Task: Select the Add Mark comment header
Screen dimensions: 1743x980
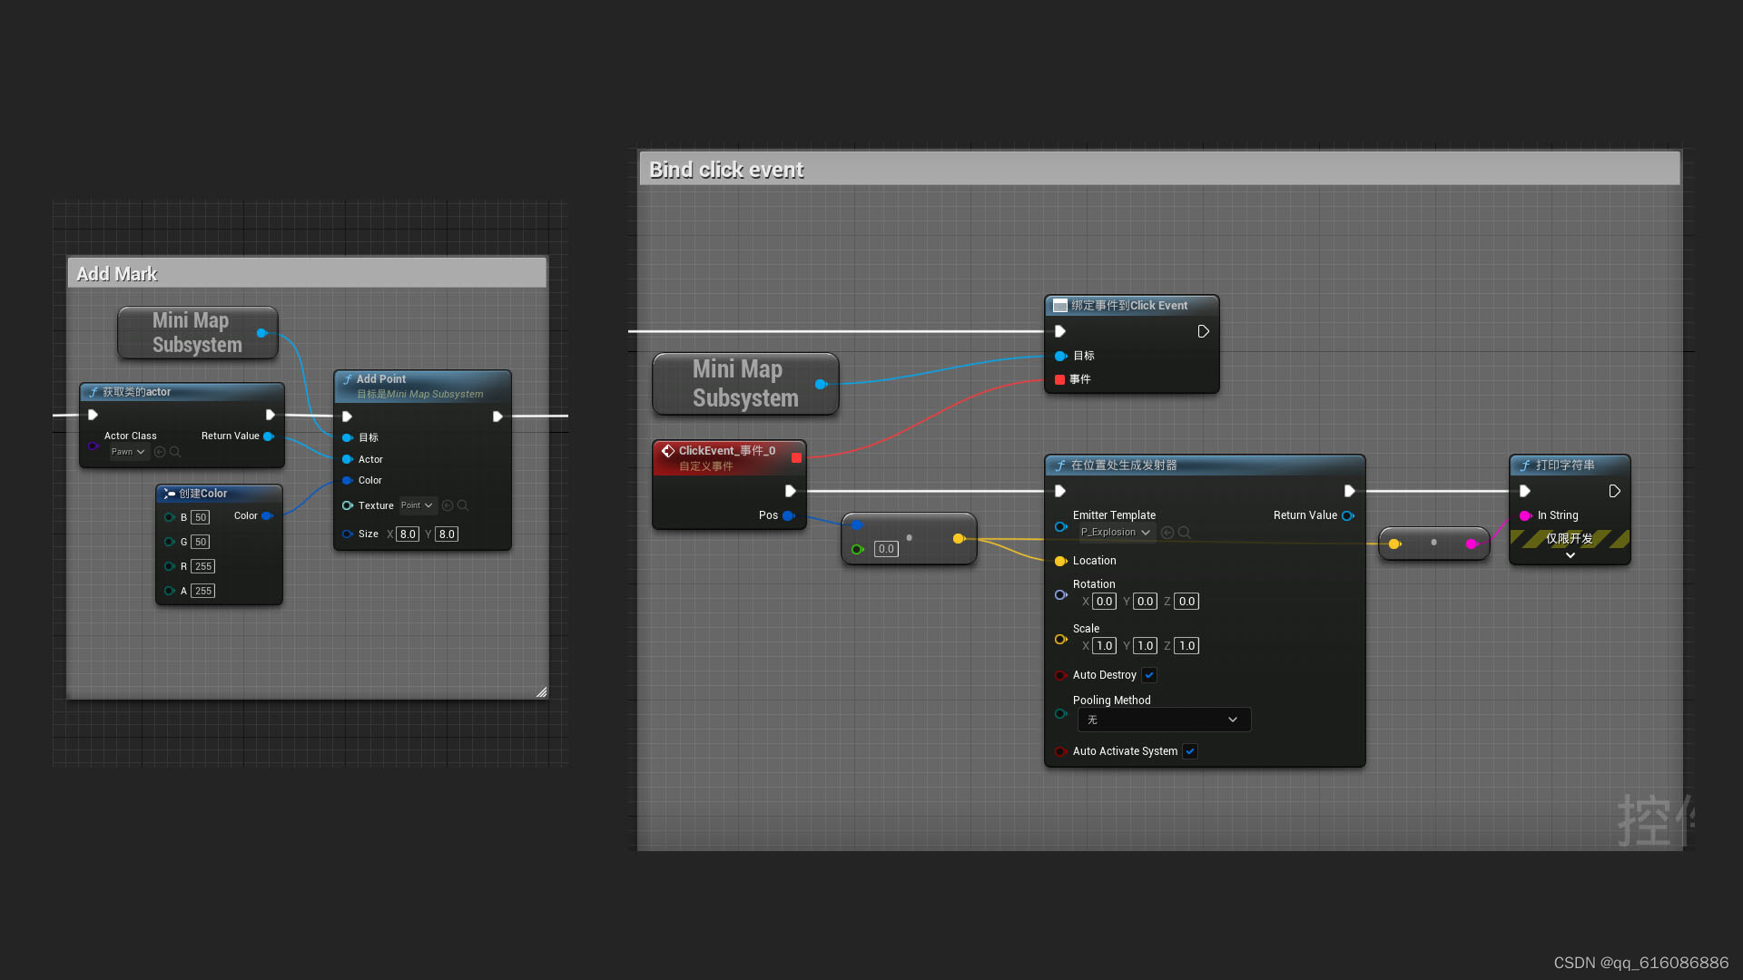Action: click(x=307, y=274)
